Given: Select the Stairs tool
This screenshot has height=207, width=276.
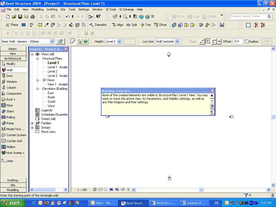Looking at the screenshot, I should point(10,111).
